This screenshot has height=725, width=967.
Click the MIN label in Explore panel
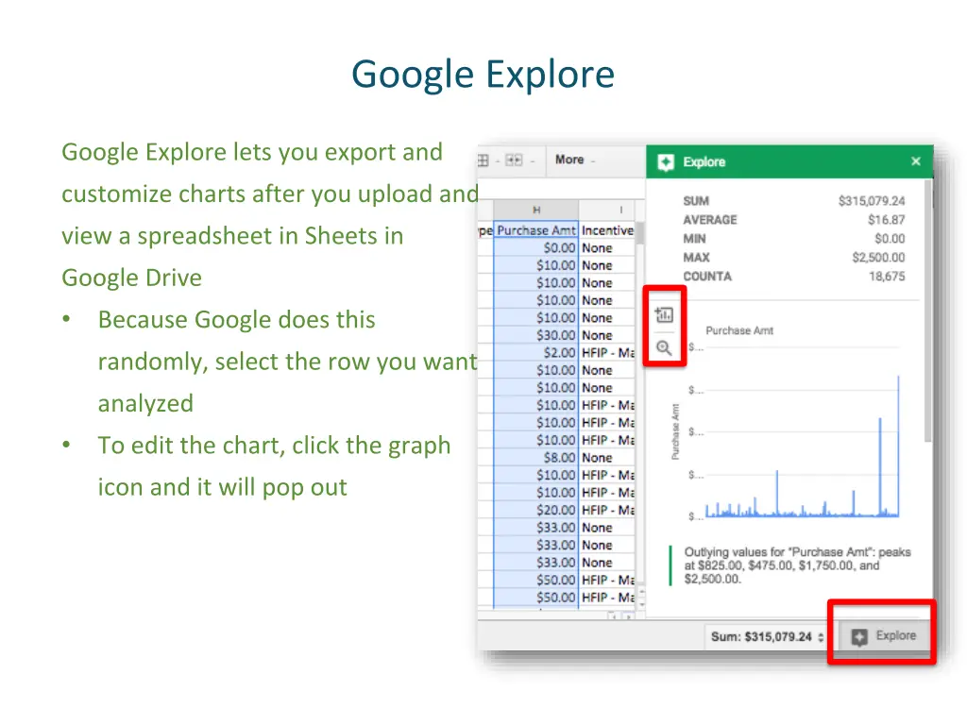694,239
